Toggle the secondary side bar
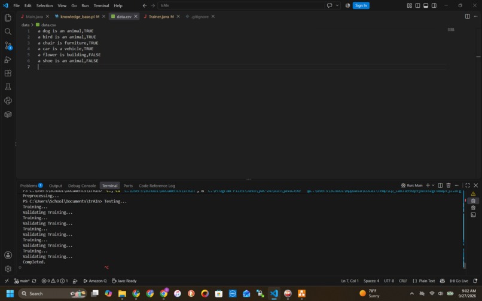 (x=434, y=5)
